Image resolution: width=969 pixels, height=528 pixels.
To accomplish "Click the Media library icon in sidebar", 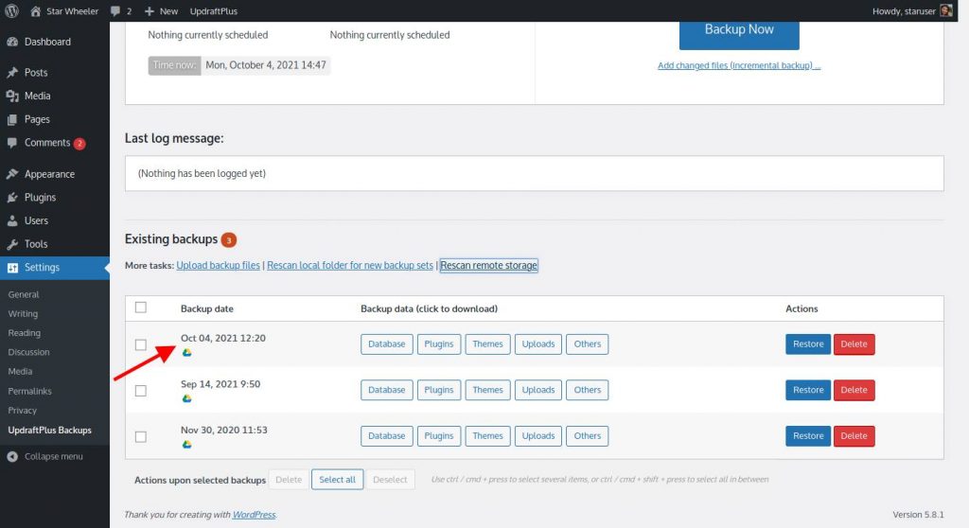I will [12, 96].
